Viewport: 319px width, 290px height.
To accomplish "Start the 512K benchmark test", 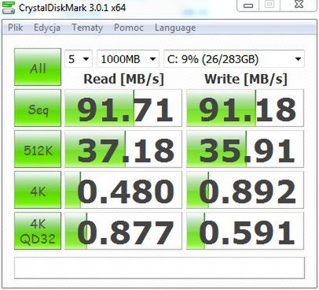I will [38, 149].
